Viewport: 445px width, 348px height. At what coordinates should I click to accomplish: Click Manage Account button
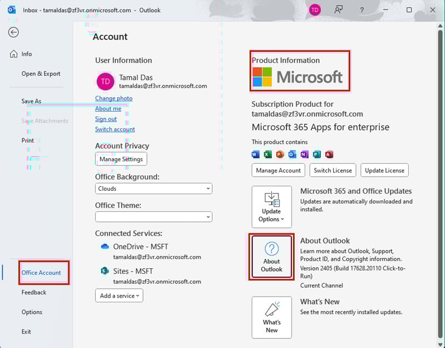coord(278,171)
